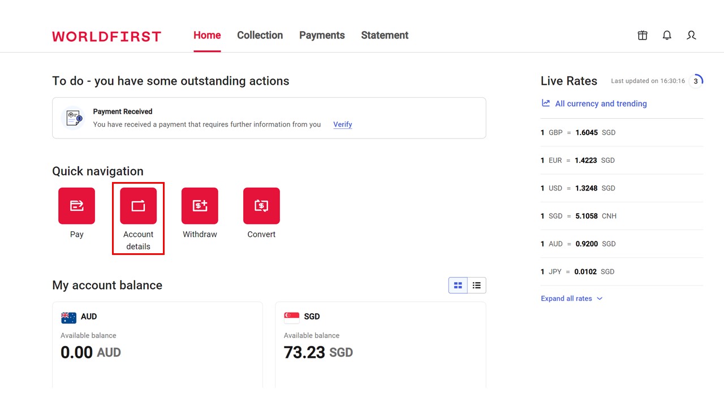Click the Verify link for payment received
Screen dimensions: 724x407
pos(342,124)
